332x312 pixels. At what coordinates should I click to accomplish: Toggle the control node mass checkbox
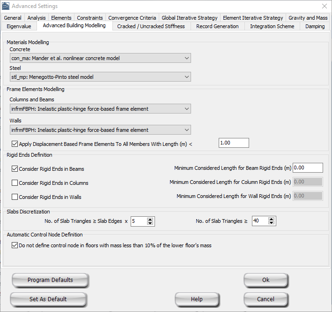[x=15, y=245]
